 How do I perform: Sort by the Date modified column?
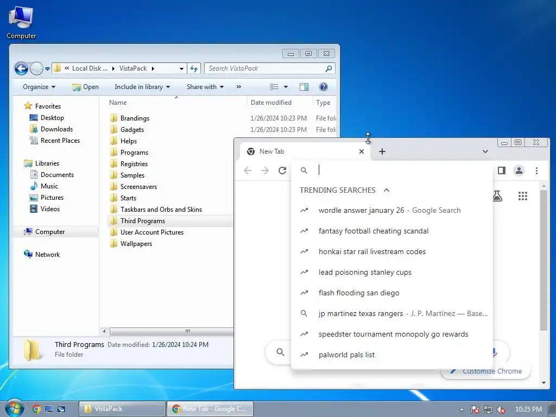coord(271,103)
